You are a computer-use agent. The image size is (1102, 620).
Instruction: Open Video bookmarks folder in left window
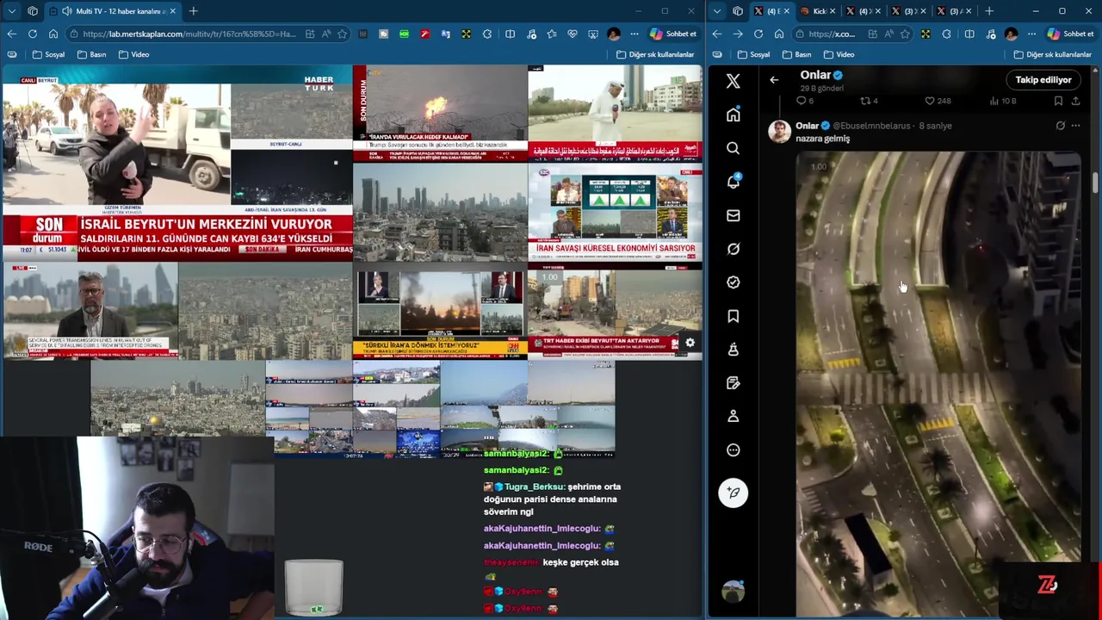click(133, 54)
